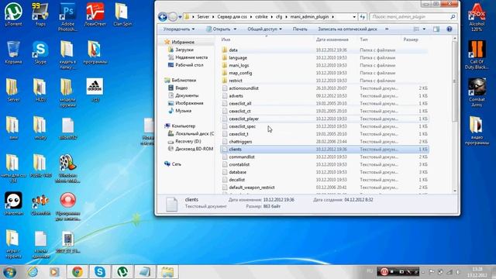Toggle the preview pane icon in Explorer
This screenshot has width=496, height=279.
436,29
